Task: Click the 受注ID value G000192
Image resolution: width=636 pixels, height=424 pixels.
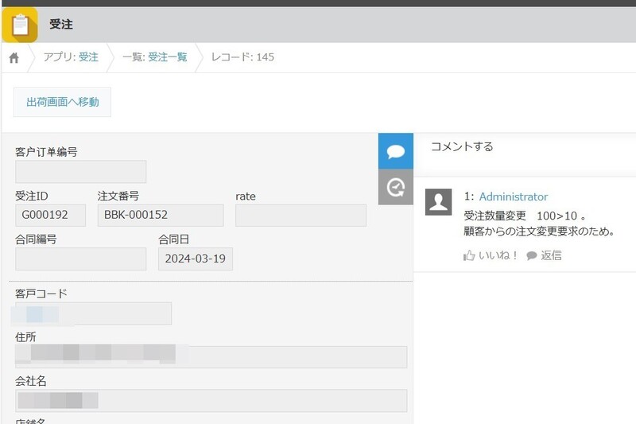Action: coord(50,215)
